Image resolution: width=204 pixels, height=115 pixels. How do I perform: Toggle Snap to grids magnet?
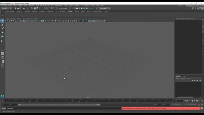tap(45, 8)
